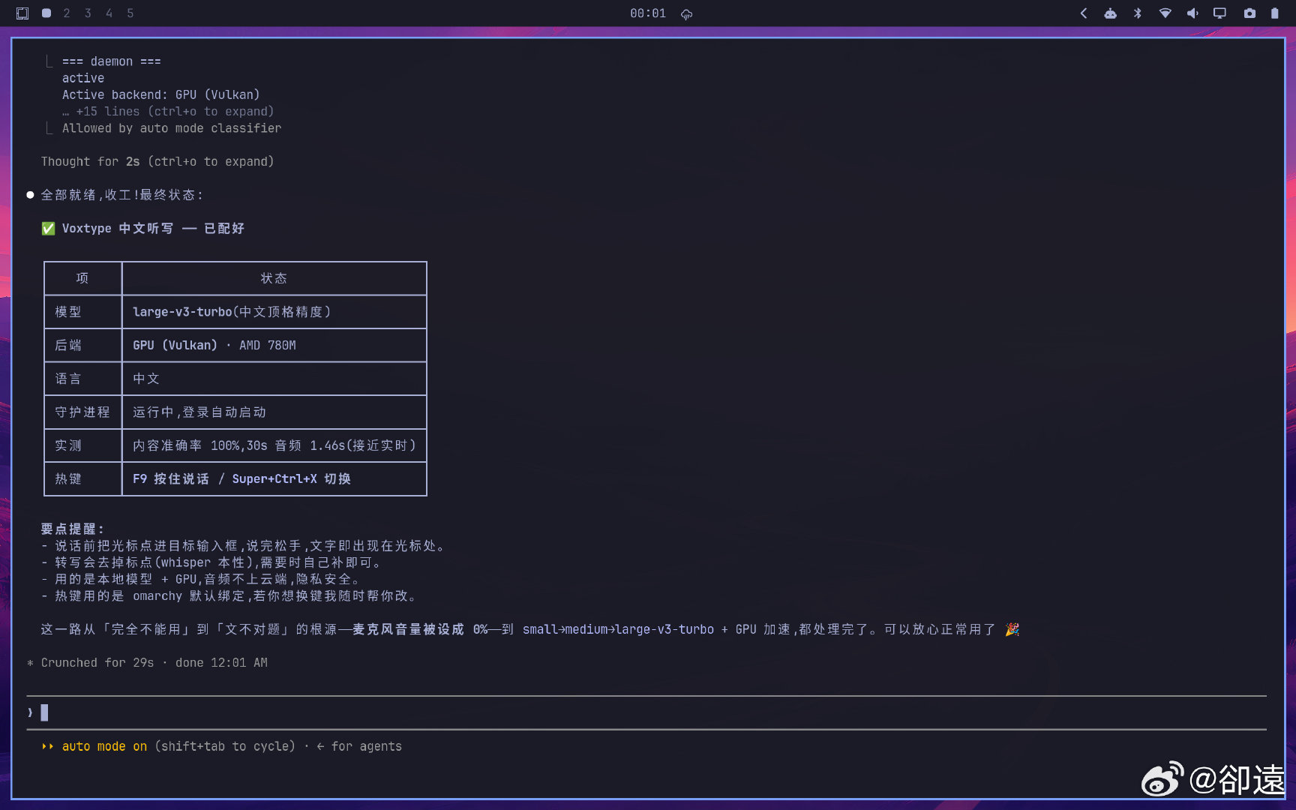
Task: Switch to workspace 3
Action: (88, 13)
